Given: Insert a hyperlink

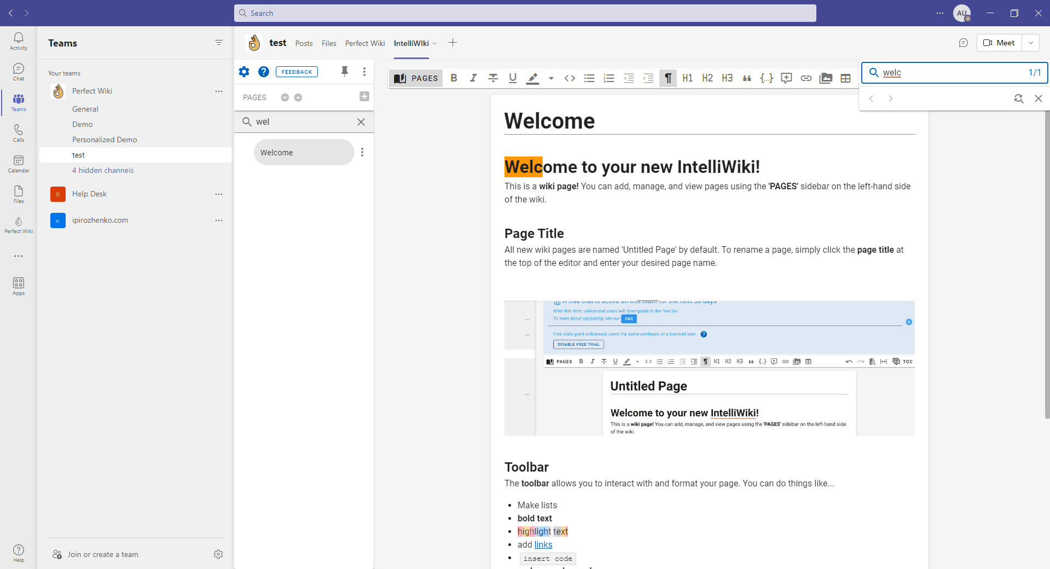Looking at the screenshot, I should (x=806, y=78).
